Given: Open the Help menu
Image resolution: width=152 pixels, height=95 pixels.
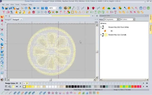Looking at the screenshot, I should [31, 4].
